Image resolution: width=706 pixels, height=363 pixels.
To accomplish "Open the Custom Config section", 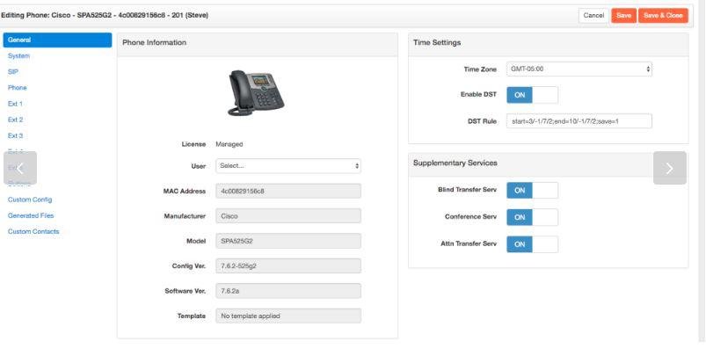I will [x=30, y=200].
